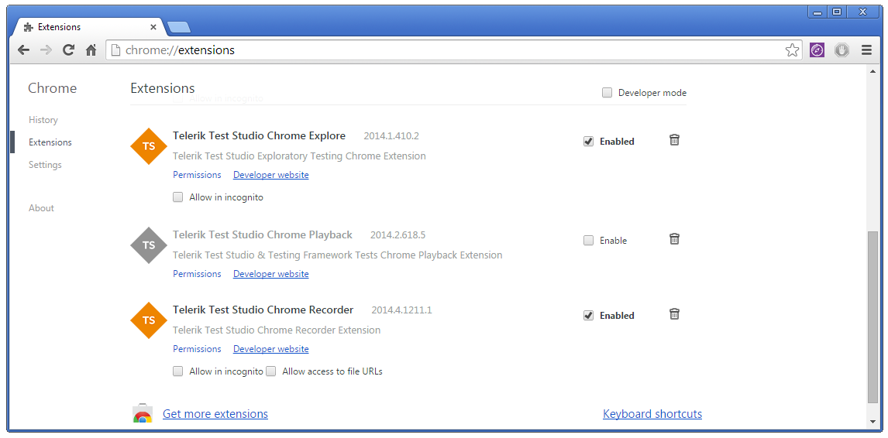This screenshot has height=438, width=888.
Task: Click the Chrome Explore version 2014.1.410.2
Action: [391, 136]
